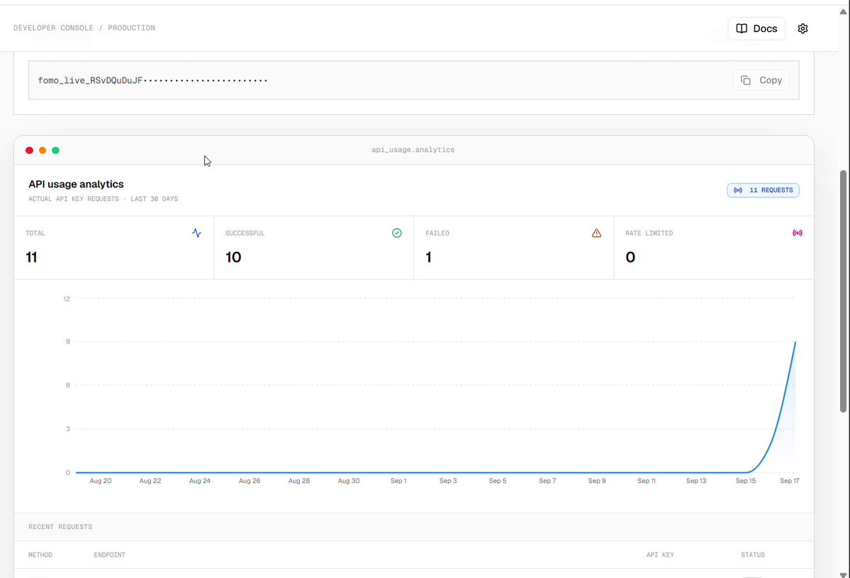Viewport: 850px width, 578px height.
Task: Click the 'api_usage.analytics' window title
Action: pos(413,150)
